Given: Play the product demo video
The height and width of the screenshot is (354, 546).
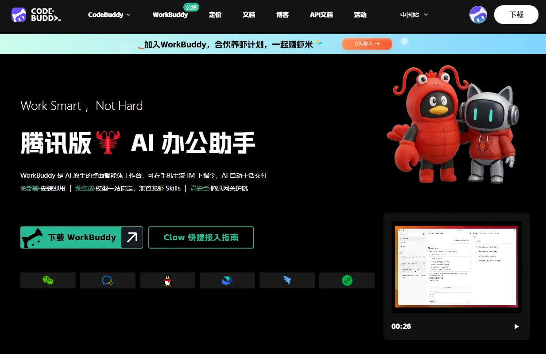Looking at the screenshot, I should pyautogui.click(x=516, y=327).
